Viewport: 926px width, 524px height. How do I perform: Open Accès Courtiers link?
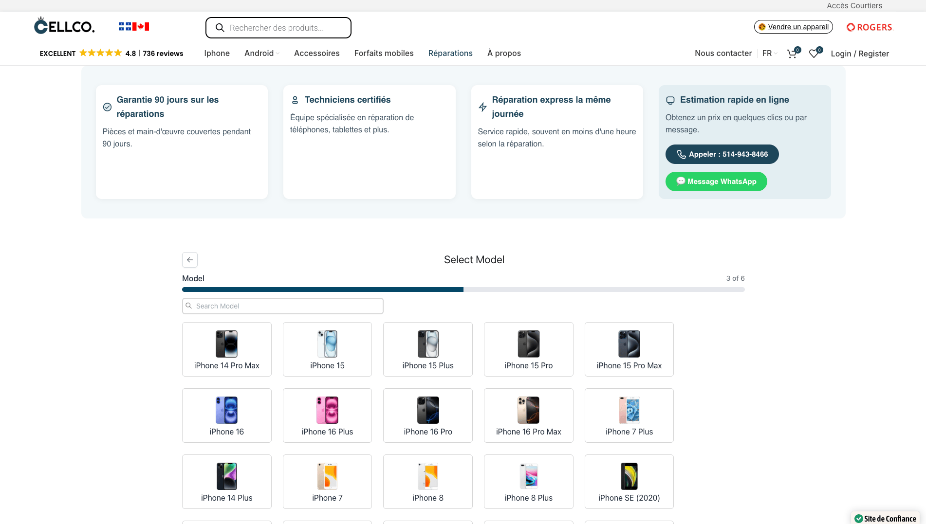coord(854,5)
